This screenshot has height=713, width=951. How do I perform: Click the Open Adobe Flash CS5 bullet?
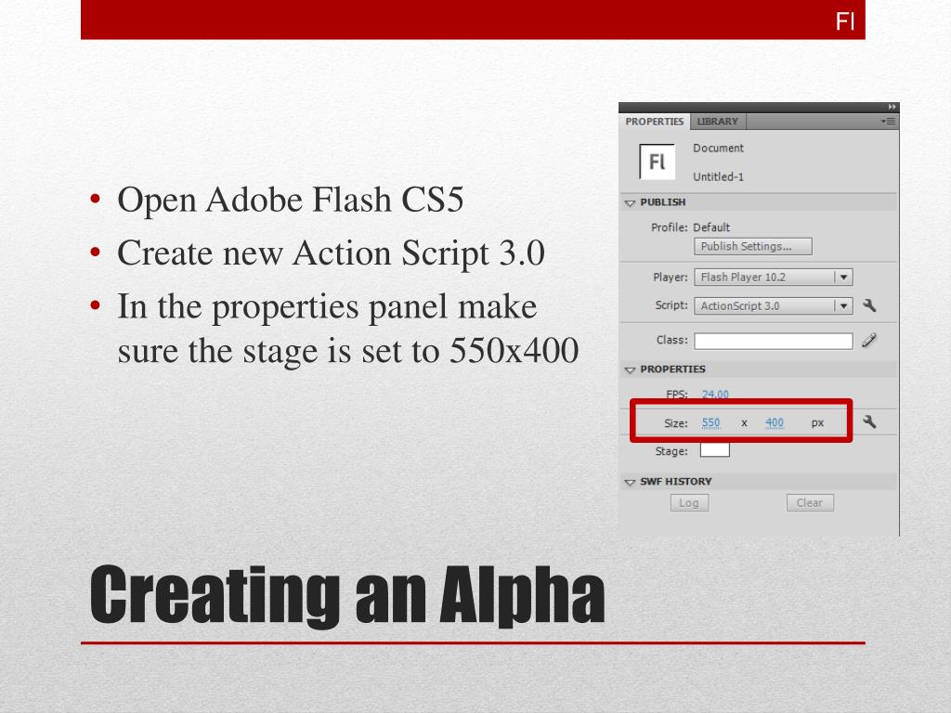pyautogui.click(x=290, y=200)
